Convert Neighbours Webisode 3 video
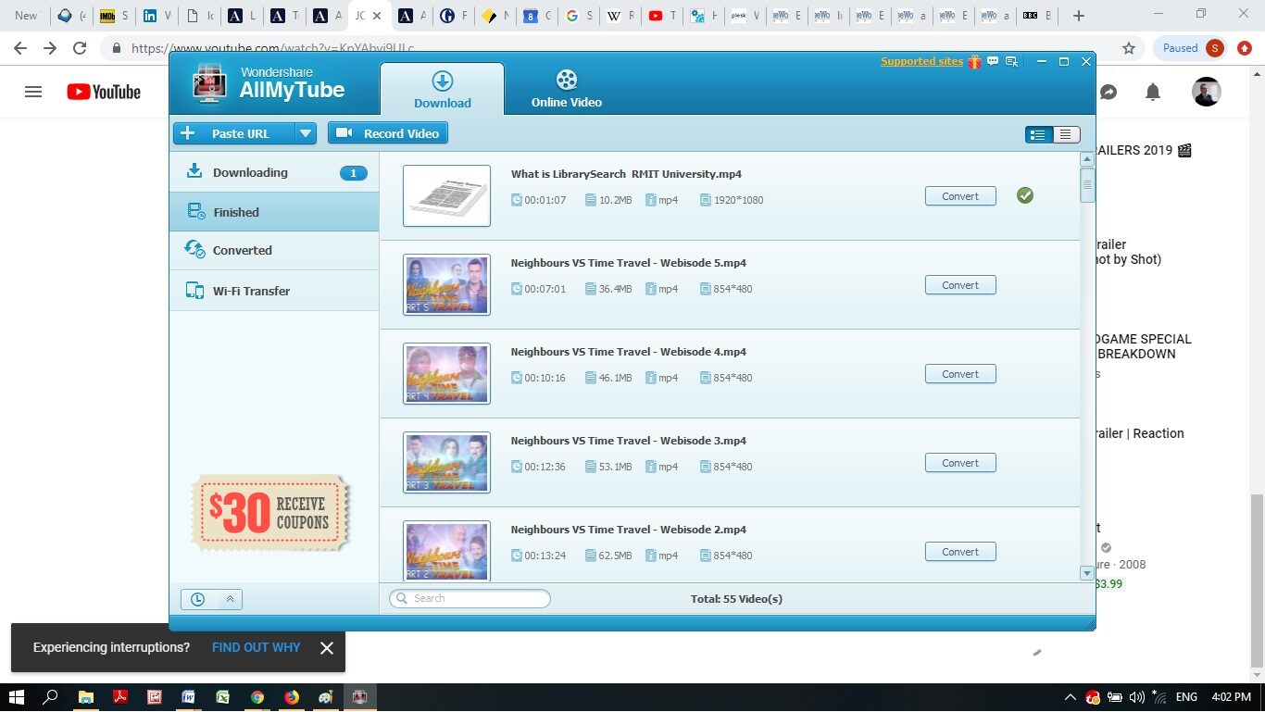This screenshot has height=712, width=1265. [x=960, y=463]
